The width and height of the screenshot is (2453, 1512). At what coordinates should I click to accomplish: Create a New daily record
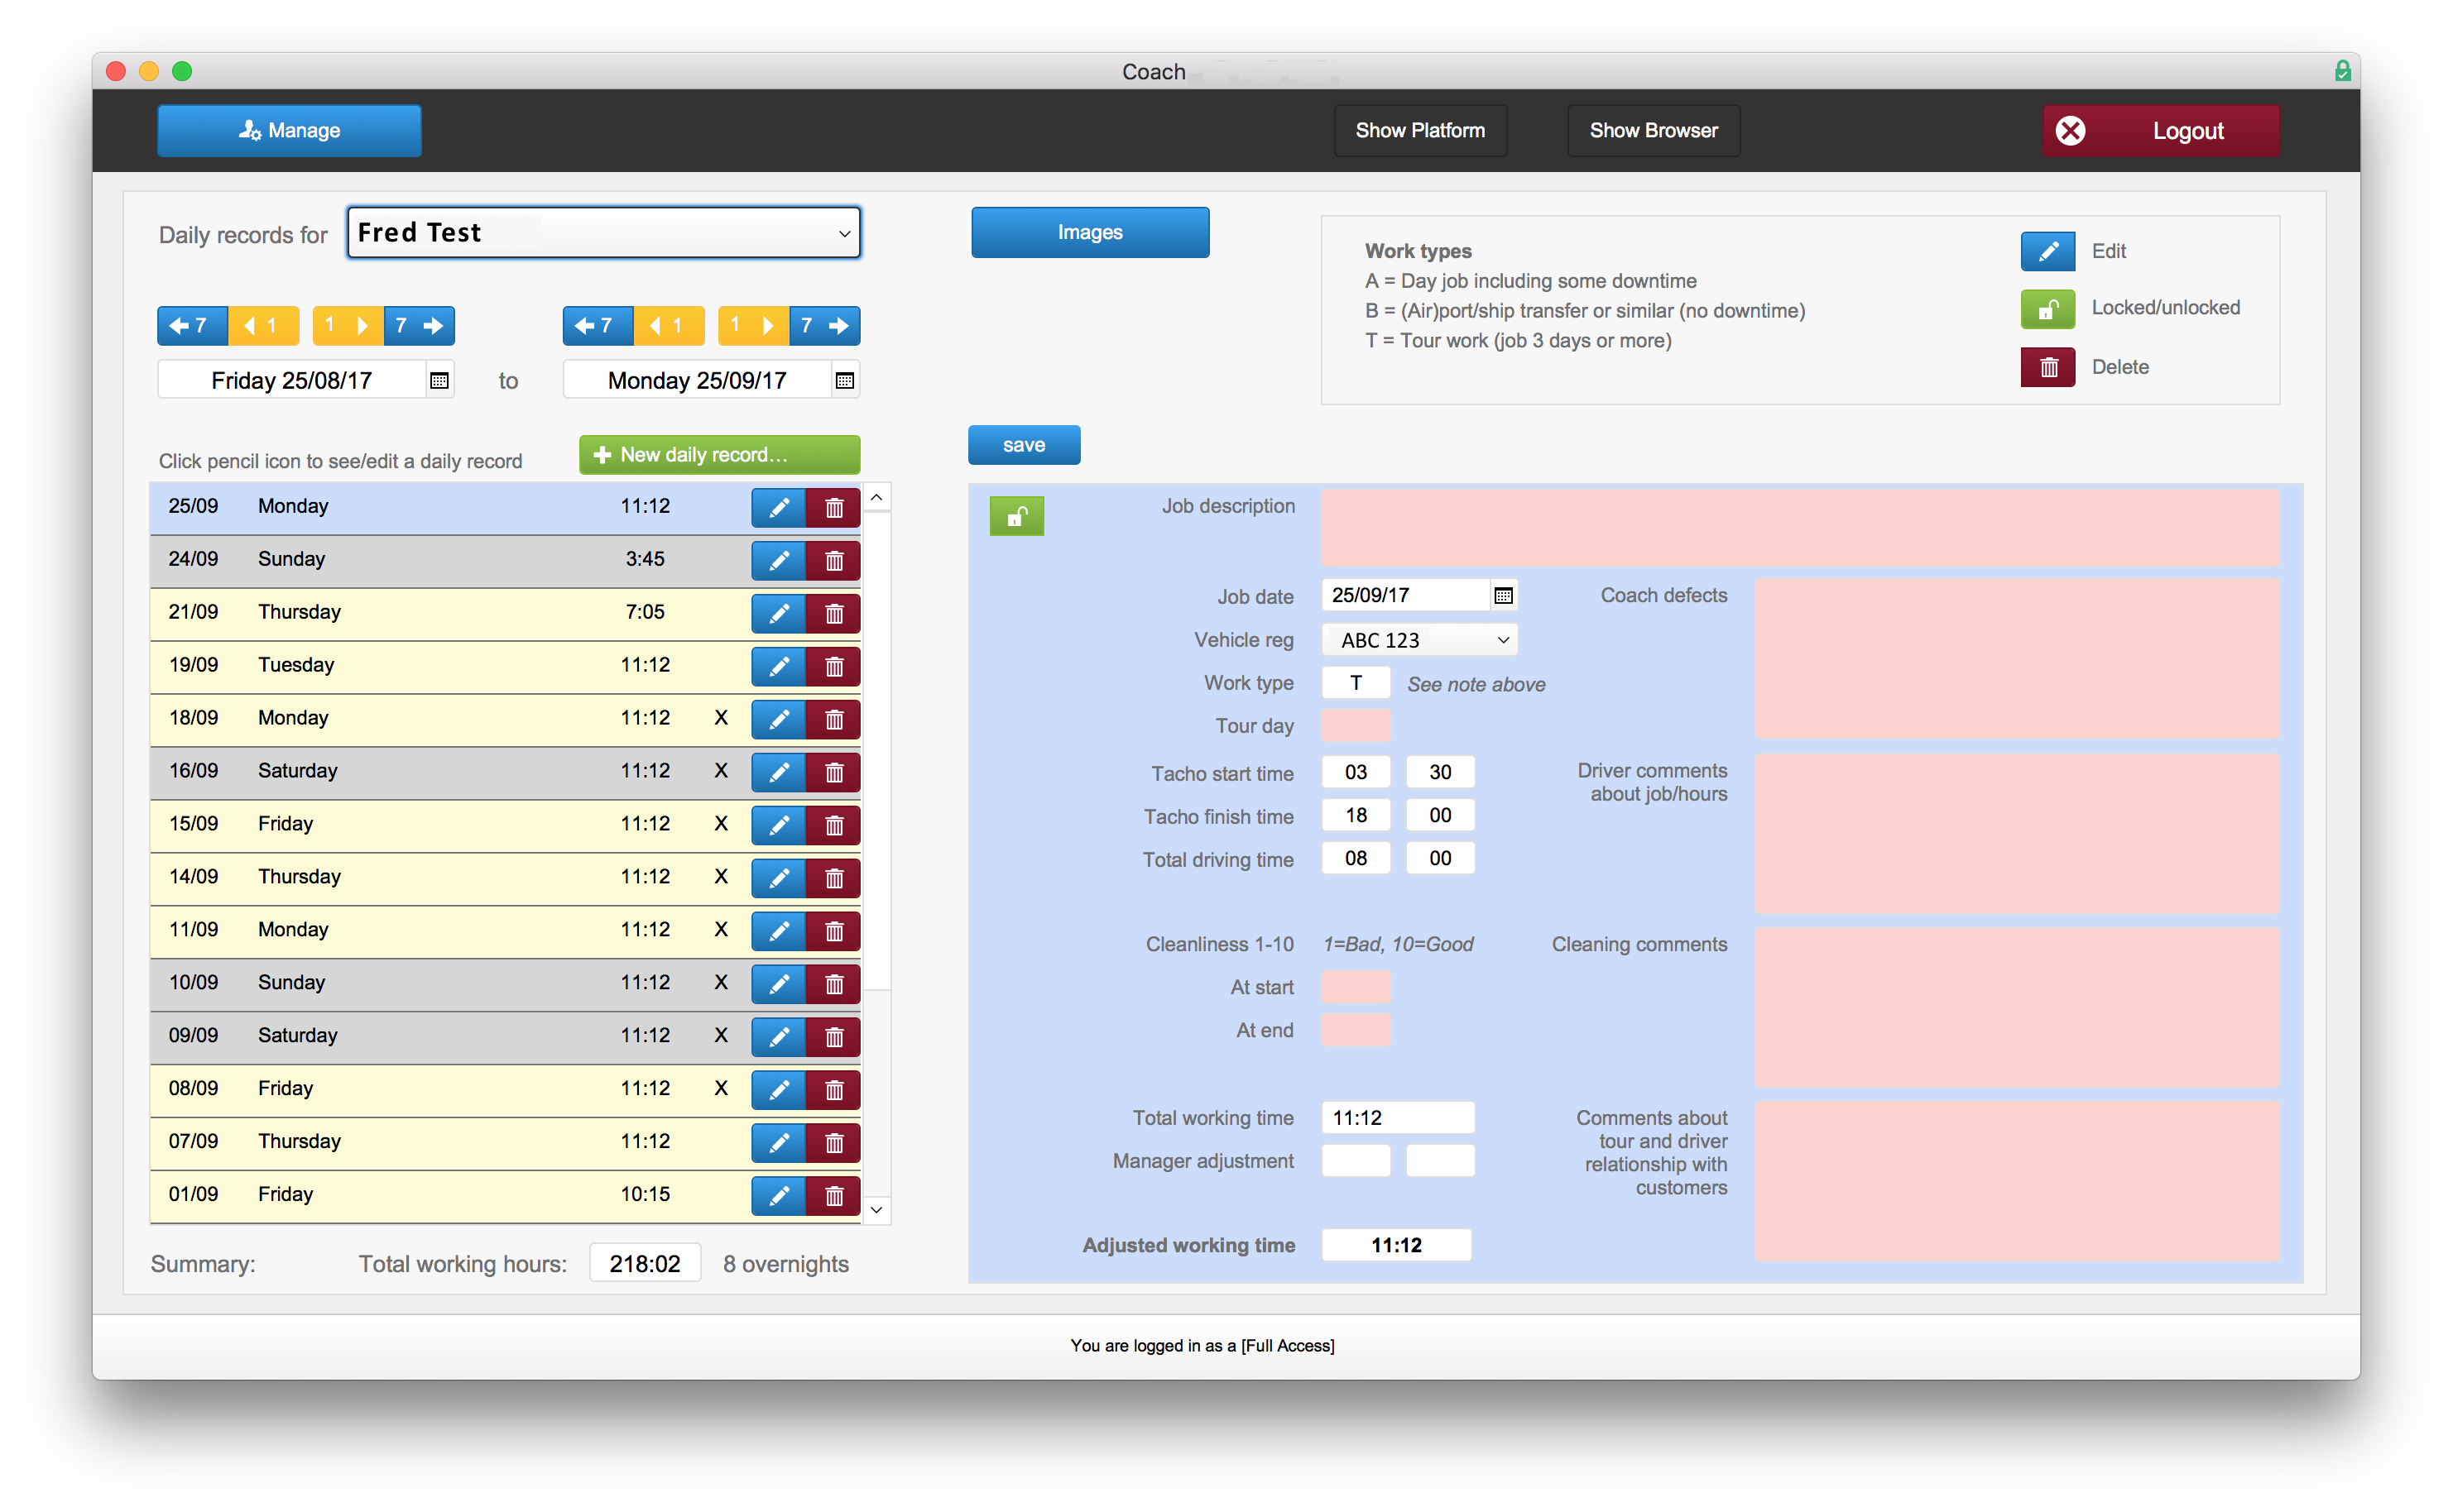point(719,455)
